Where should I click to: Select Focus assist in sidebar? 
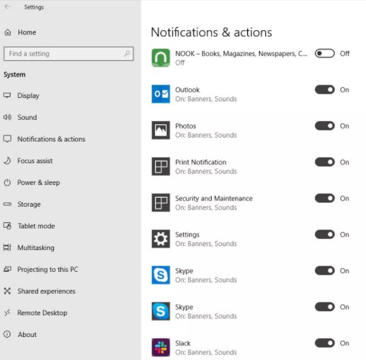click(35, 161)
